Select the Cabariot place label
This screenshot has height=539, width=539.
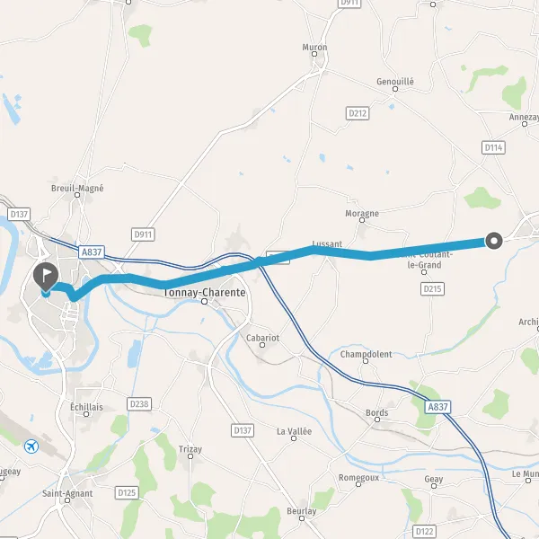point(262,338)
